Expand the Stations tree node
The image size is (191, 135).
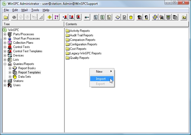[x=5, y=81]
